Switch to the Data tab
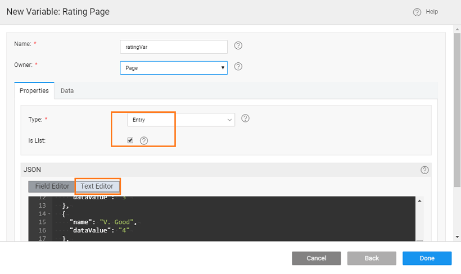This screenshot has width=461, height=274. pos(67,91)
